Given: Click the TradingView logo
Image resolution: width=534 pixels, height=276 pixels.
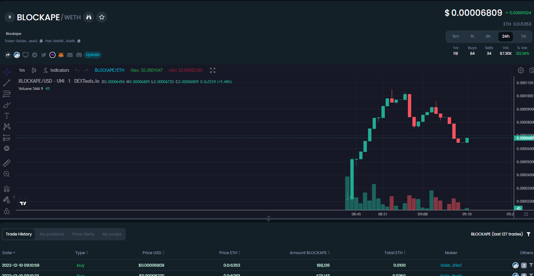Looking at the screenshot, I should [23, 204].
